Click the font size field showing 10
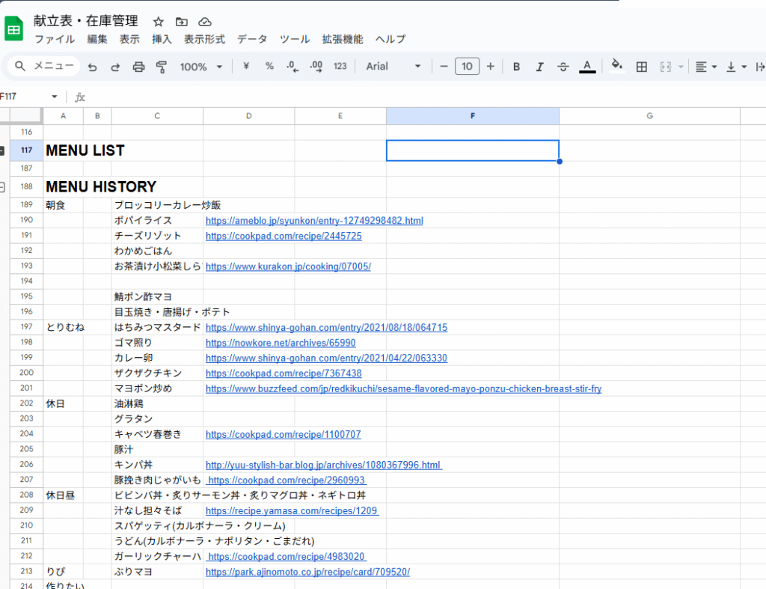Screen dimensions: 766x589 tap(467, 67)
